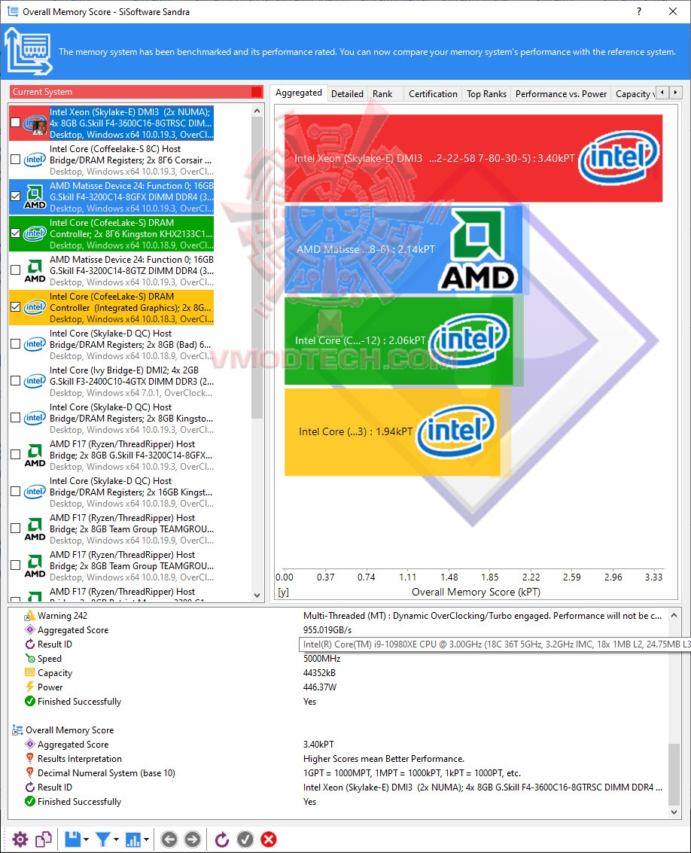
Task: Click the results pane scrollbar thumb
Action: (674, 774)
